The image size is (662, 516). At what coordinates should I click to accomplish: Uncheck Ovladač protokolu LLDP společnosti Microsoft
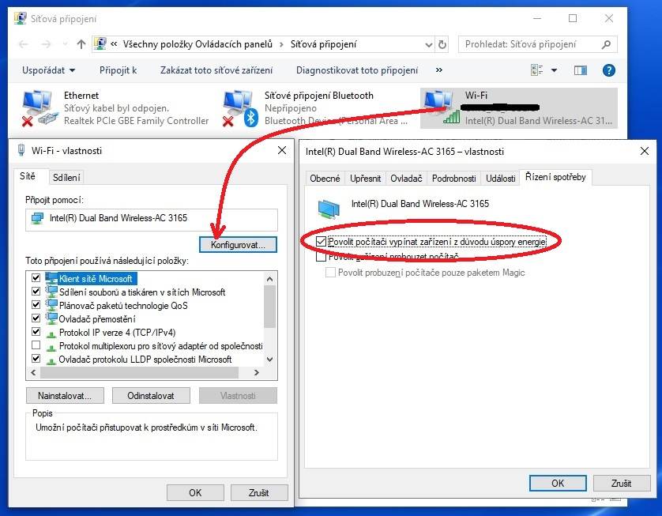pos(36,359)
